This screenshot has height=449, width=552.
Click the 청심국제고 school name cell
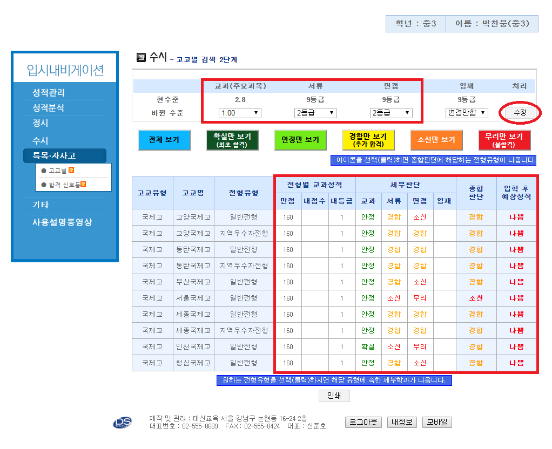tap(193, 363)
